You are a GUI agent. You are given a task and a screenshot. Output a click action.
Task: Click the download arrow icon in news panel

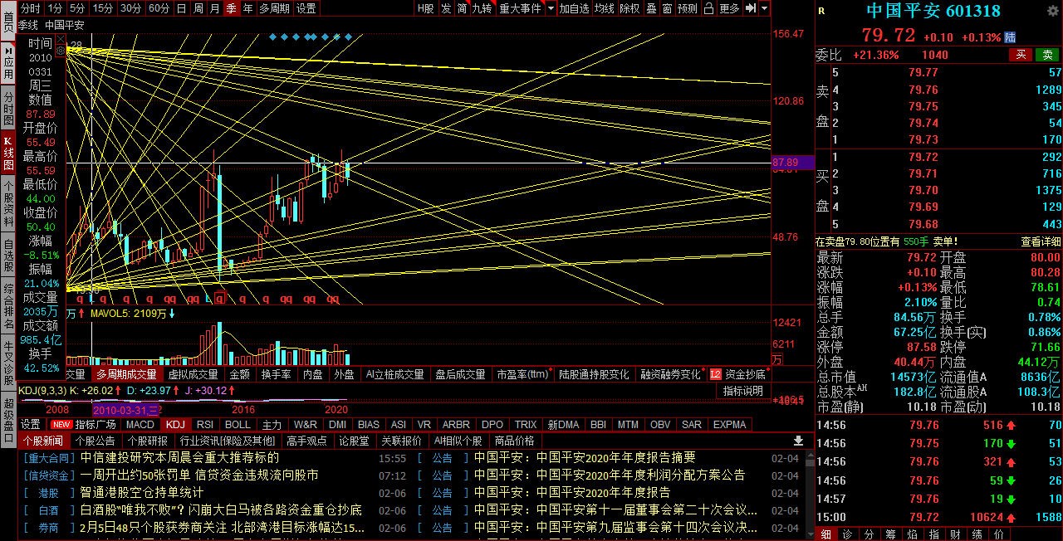click(x=799, y=441)
